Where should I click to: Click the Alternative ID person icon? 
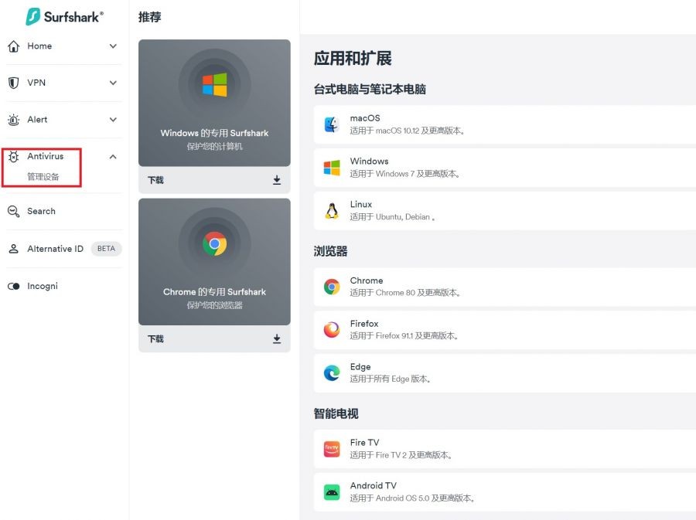point(13,249)
